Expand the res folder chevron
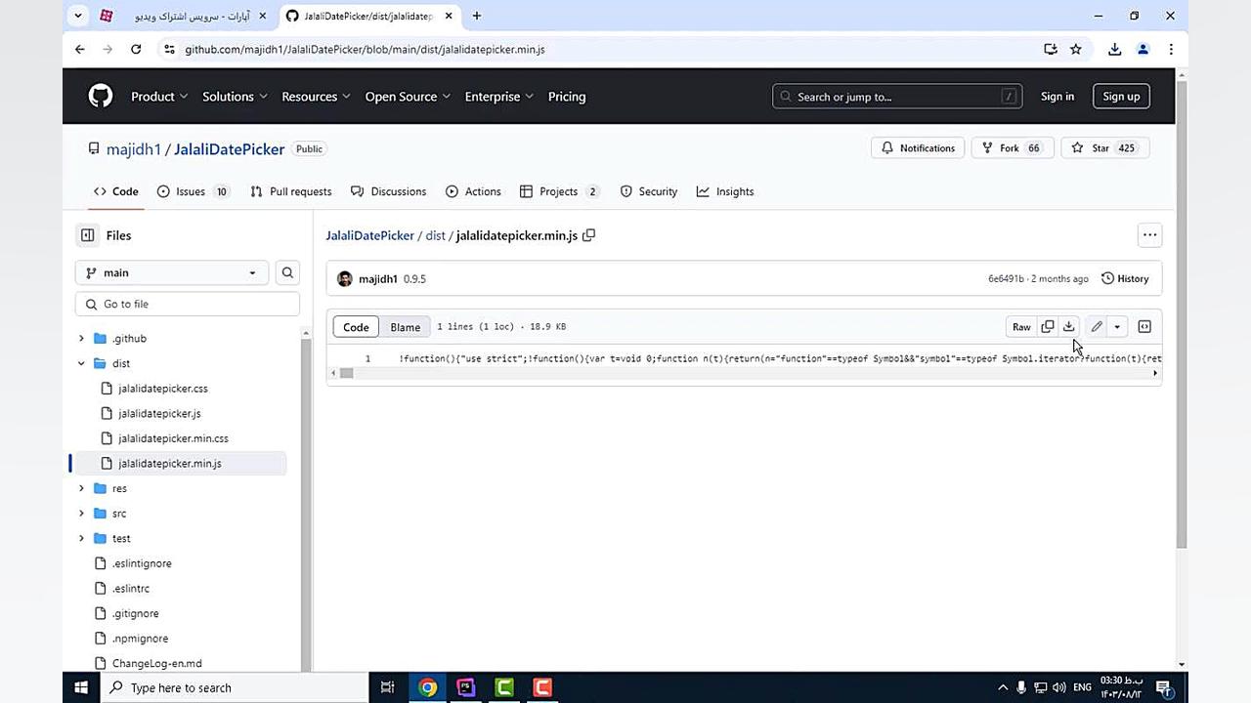Image resolution: width=1251 pixels, height=703 pixels. coord(81,488)
